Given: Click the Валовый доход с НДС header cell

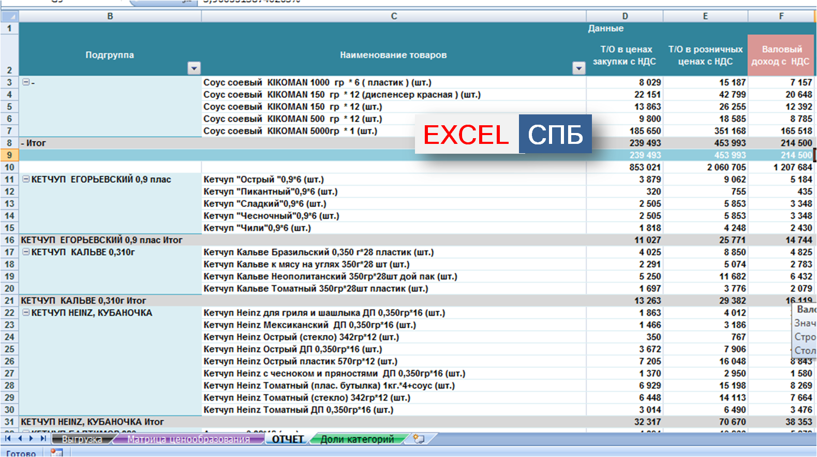Looking at the screenshot, I should point(781,55).
